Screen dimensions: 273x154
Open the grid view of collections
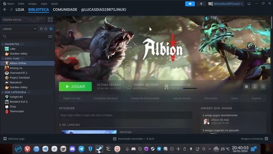point(50,20)
